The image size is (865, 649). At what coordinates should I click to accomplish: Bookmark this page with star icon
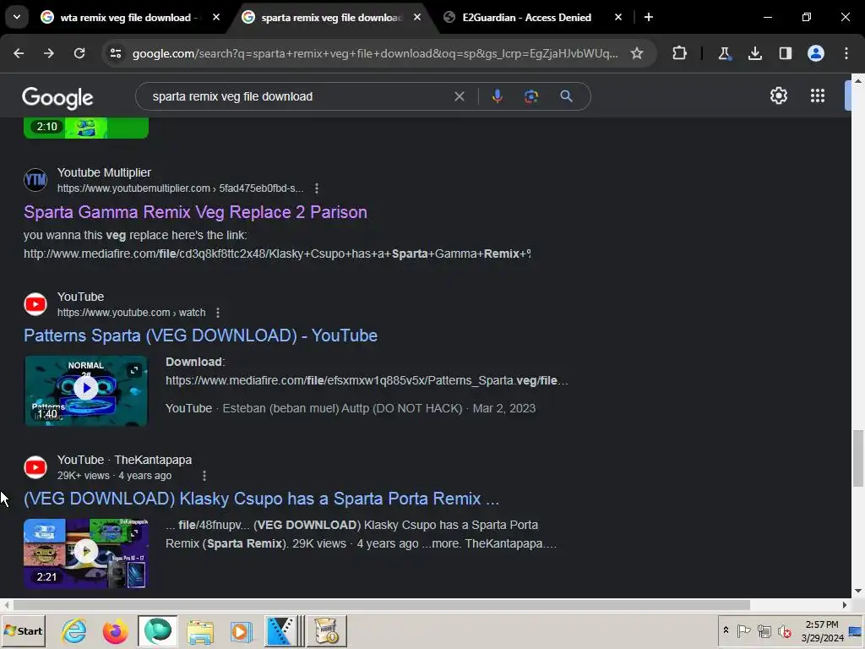point(637,53)
